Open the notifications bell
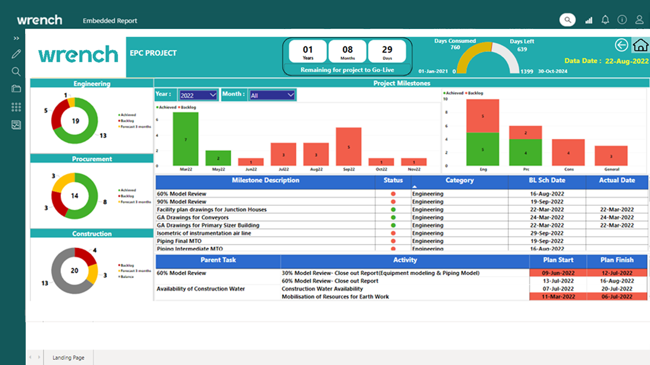 pos(605,20)
